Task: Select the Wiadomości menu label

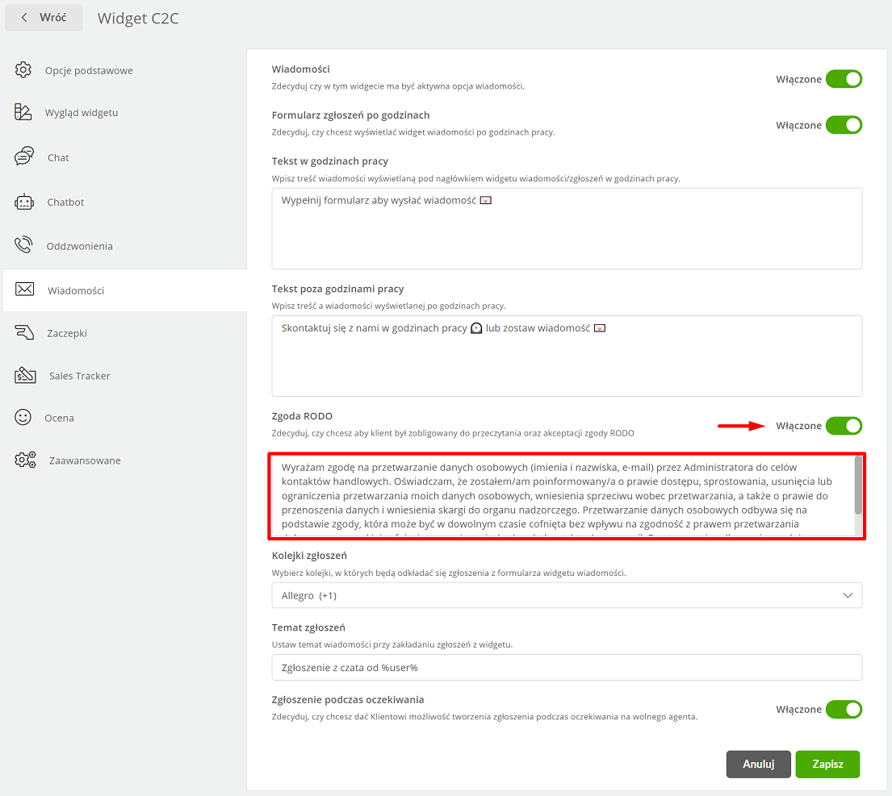Action: tap(76, 290)
